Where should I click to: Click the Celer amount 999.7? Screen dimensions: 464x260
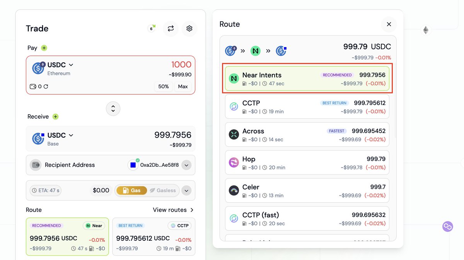point(378,187)
